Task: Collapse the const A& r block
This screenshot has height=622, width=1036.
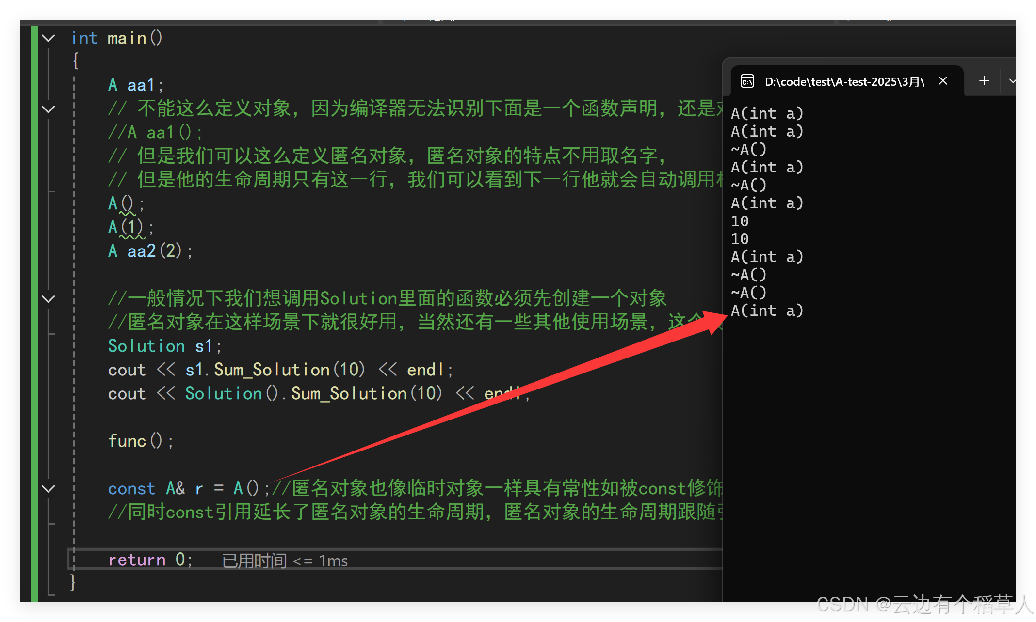Action: 48,489
